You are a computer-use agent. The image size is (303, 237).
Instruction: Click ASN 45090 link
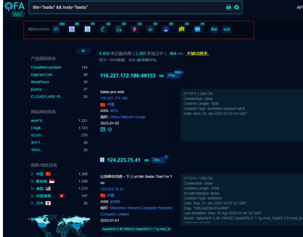pos(115,202)
